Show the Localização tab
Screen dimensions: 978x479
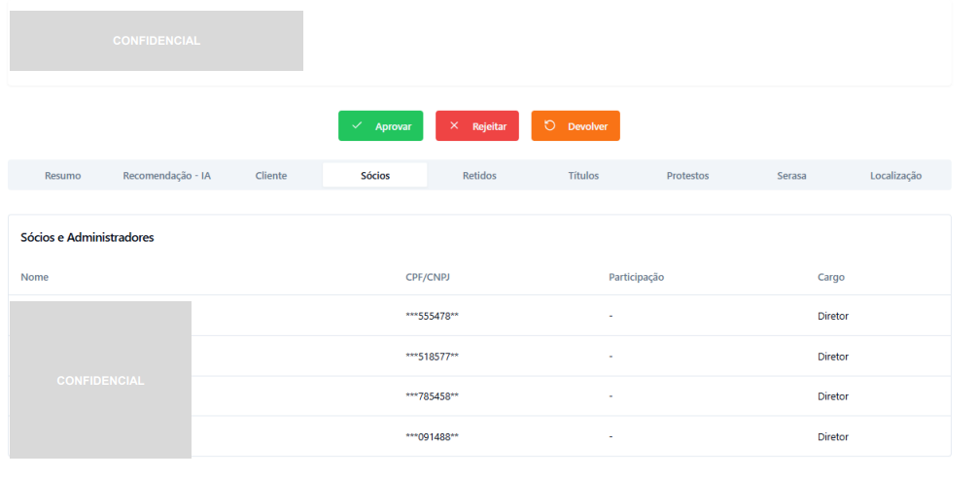point(895,176)
